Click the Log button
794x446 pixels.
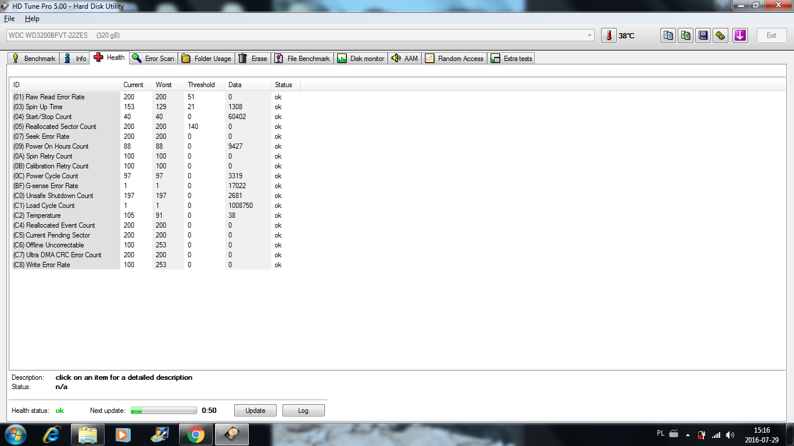pos(303,411)
